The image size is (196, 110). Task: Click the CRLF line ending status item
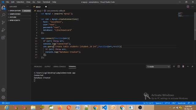(174, 103)
